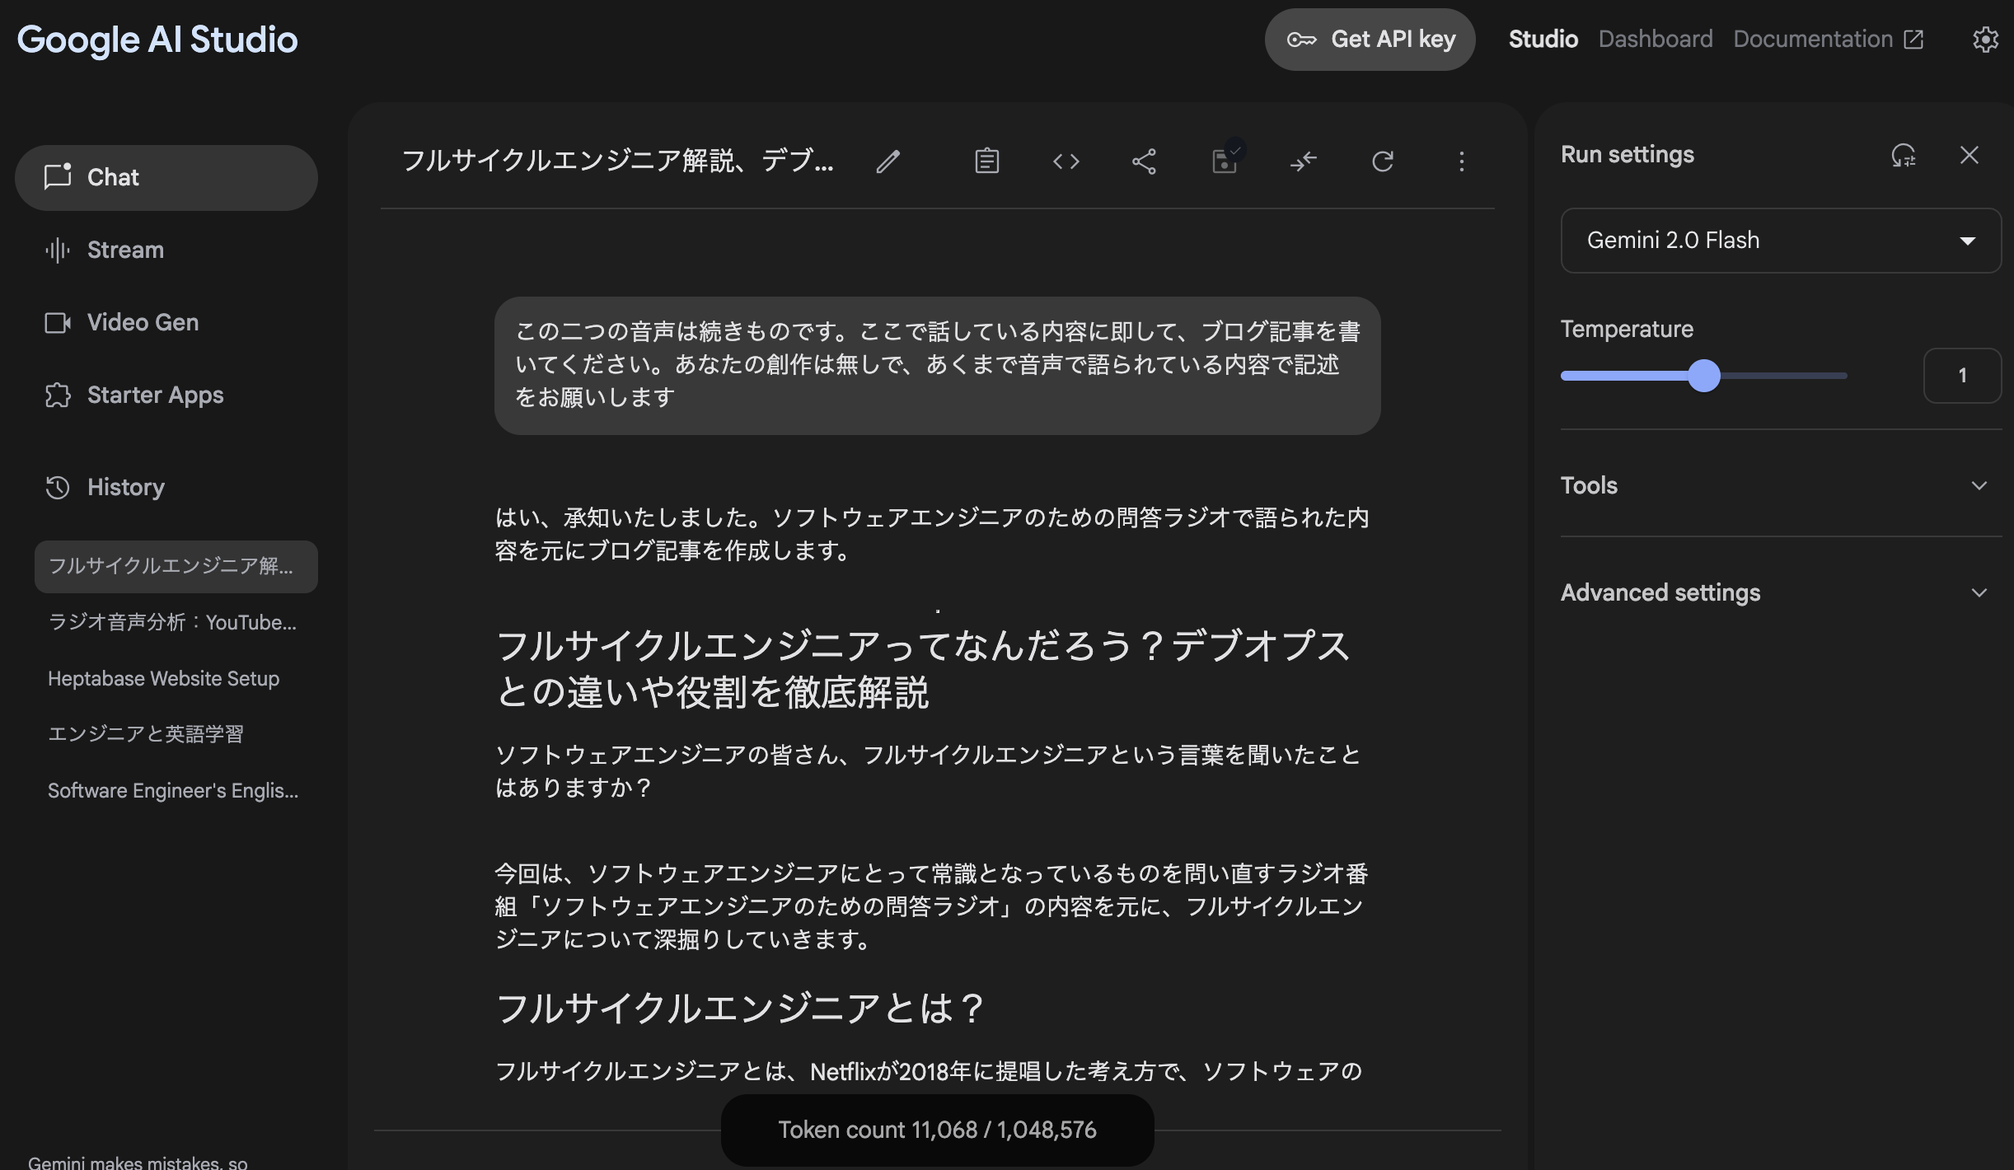The width and height of the screenshot is (2014, 1170).
Task: Reset default run settings
Action: [x=1904, y=155]
